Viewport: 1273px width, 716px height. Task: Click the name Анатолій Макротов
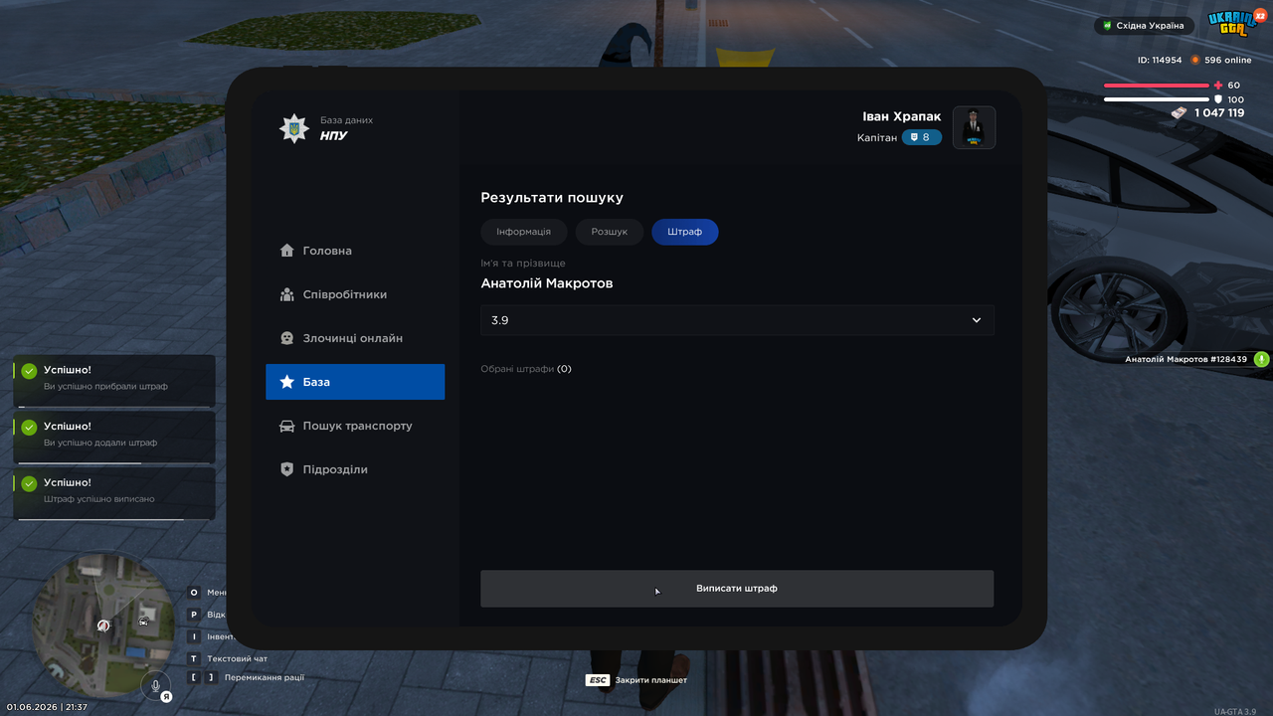(x=547, y=283)
